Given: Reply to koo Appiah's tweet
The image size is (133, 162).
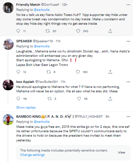Looking at the screenshot, I should point(18,98).
